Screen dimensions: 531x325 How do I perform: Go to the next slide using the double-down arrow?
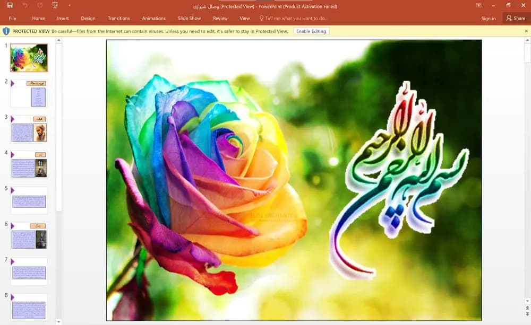coord(527,314)
